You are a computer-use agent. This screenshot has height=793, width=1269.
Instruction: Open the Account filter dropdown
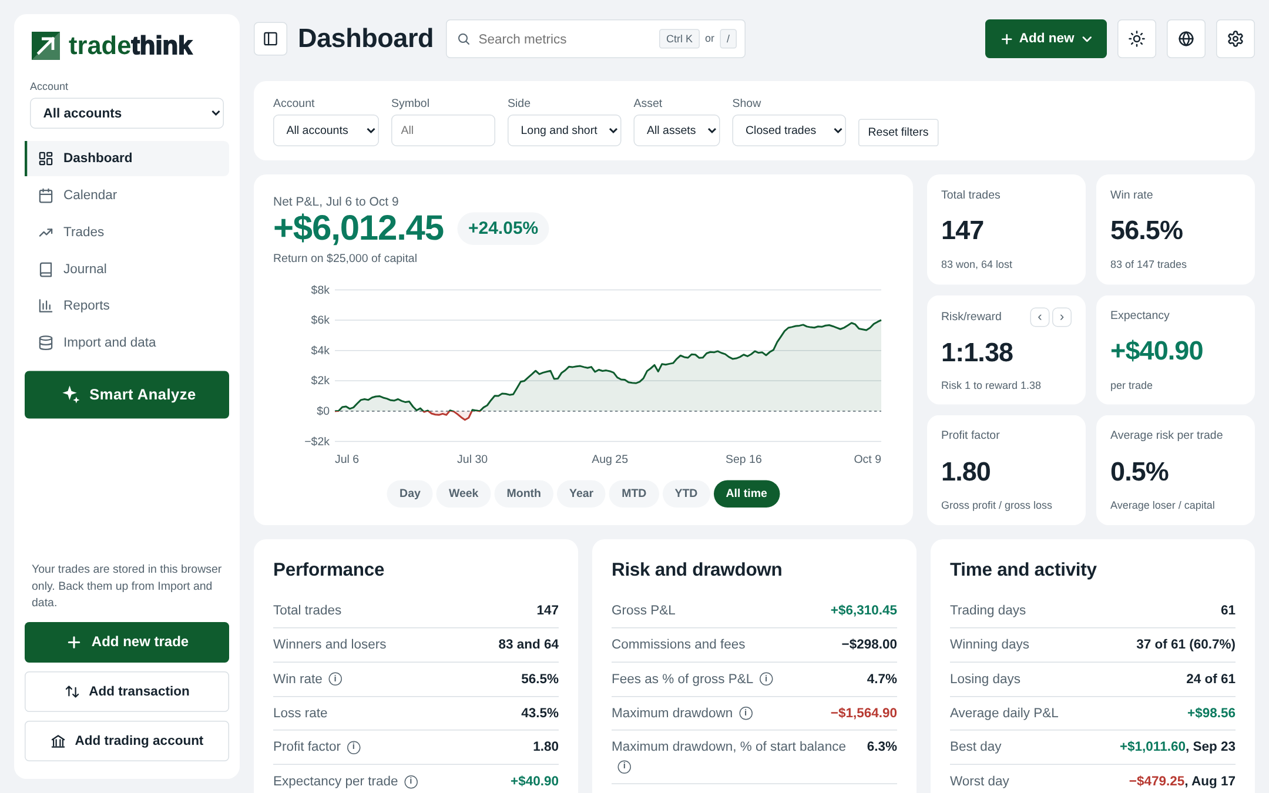click(x=326, y=130)
